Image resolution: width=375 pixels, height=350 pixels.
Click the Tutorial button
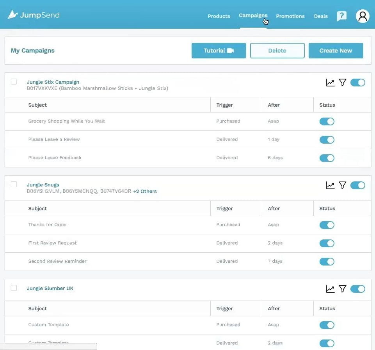coord(219,51)
